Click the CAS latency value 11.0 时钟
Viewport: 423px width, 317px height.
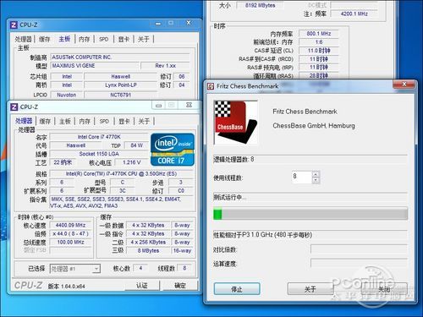click(x=319, y=51)
